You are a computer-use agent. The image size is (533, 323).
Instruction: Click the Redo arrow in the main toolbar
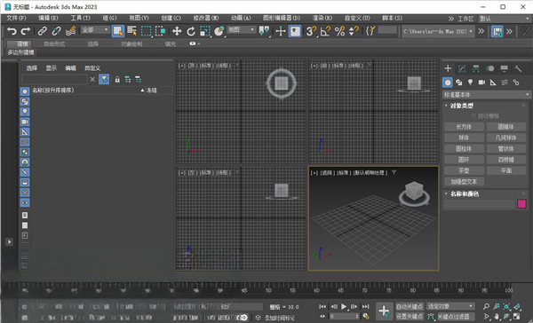[26, 31]
